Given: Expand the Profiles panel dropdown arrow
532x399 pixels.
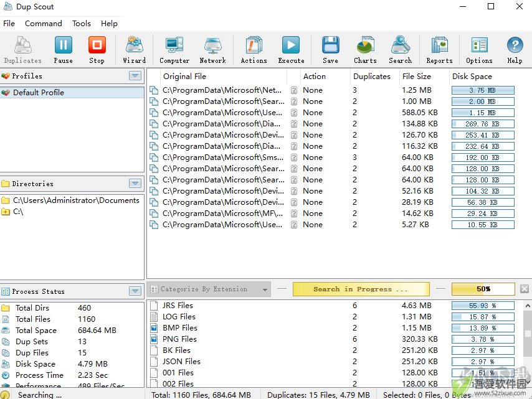Looking at the screenshot, I should pyautogui.click(x=135, y=75).
